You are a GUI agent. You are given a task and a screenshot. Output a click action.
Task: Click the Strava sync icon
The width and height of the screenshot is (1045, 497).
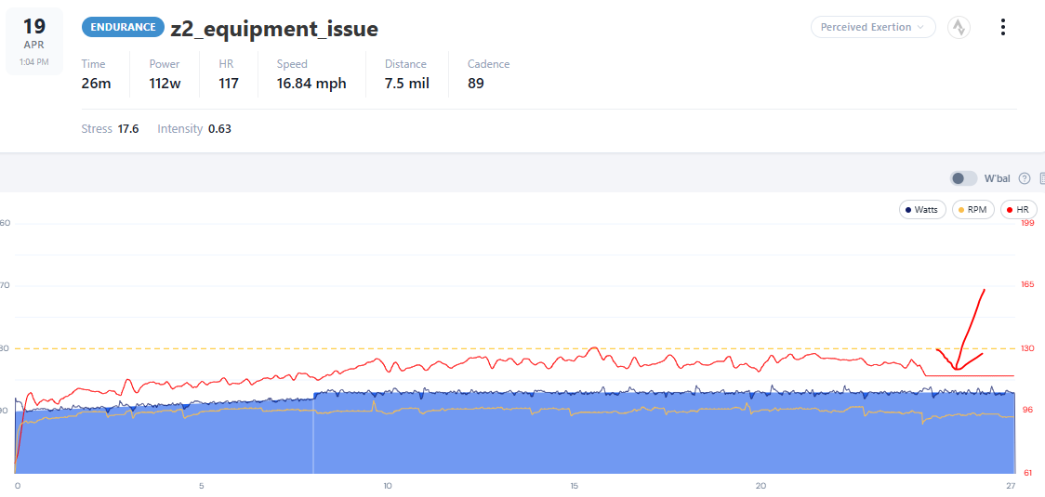[x=959, y=28]
